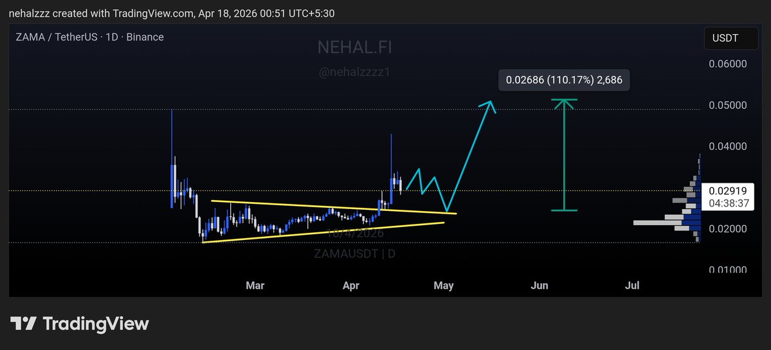771x350 pixels.
Task: Click the NEHAL.FI watermark text
Action: coord(354,47)
